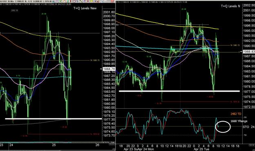Click the 'T=Q Levels N' label on right chart
The image size is (255, 151).
(231, 6)
